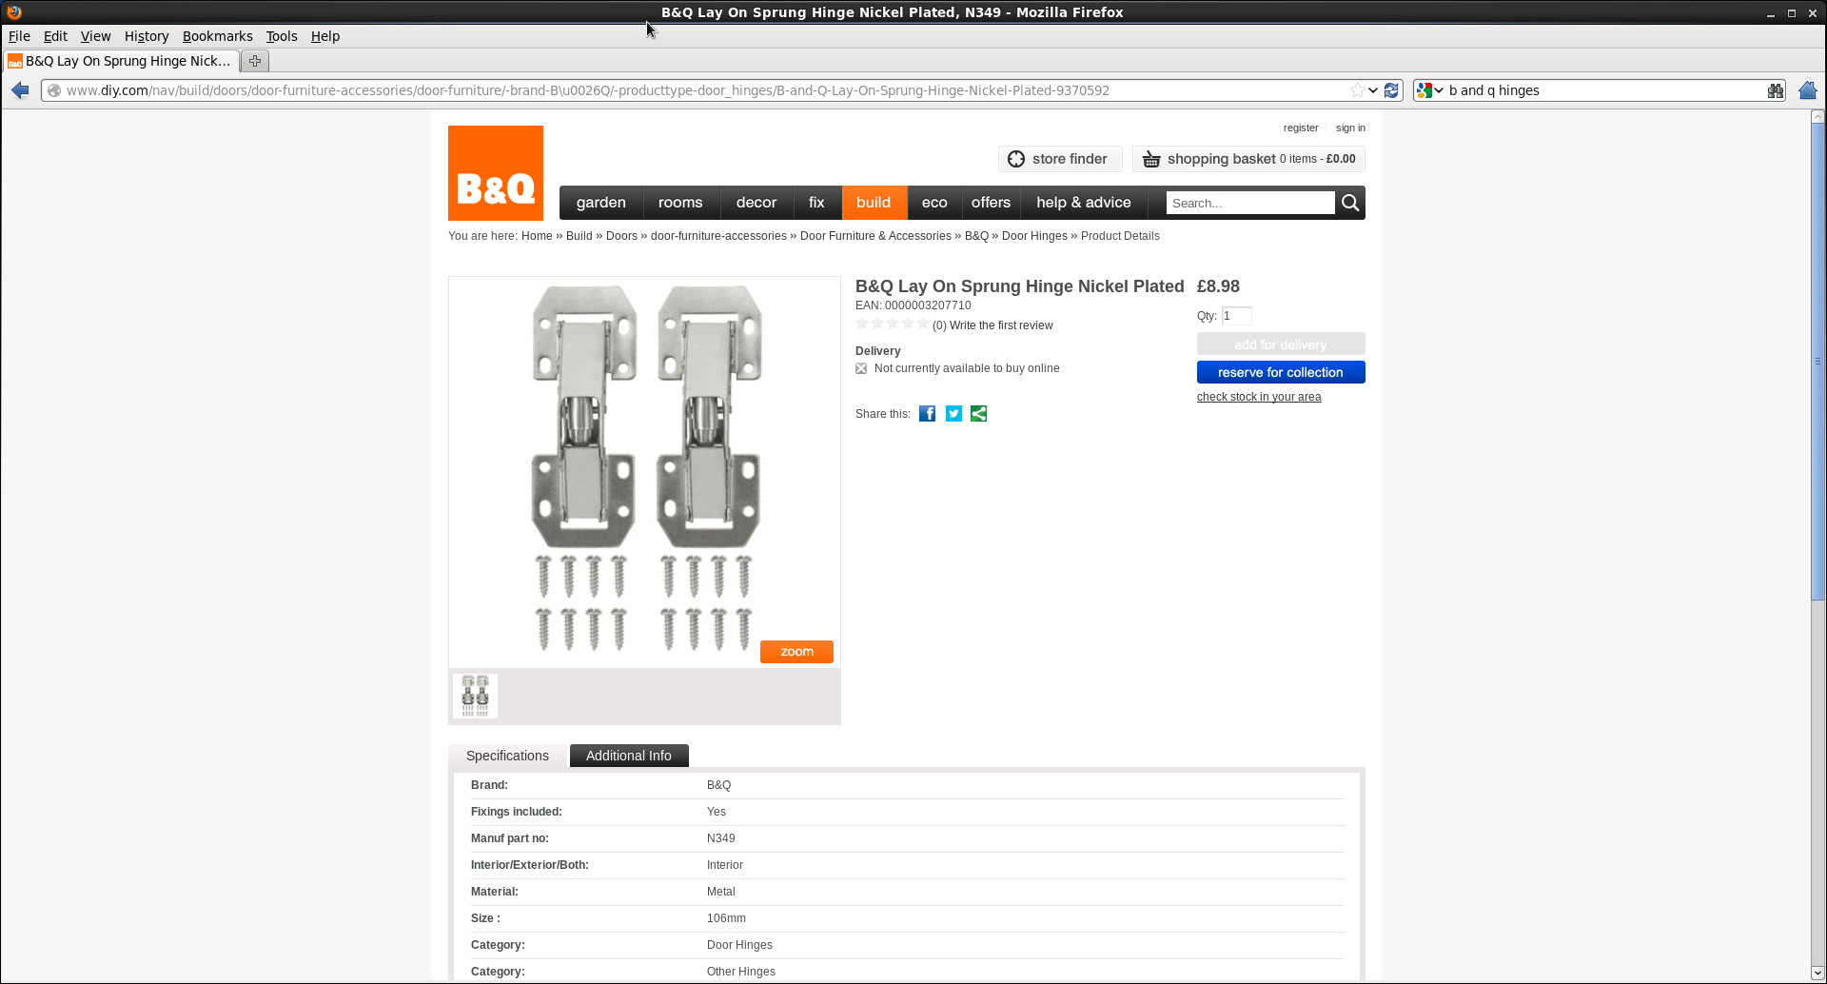This screenshot has height=984, width=1827.
Task: Open the Edit menu
Action: tap(55, 36)
